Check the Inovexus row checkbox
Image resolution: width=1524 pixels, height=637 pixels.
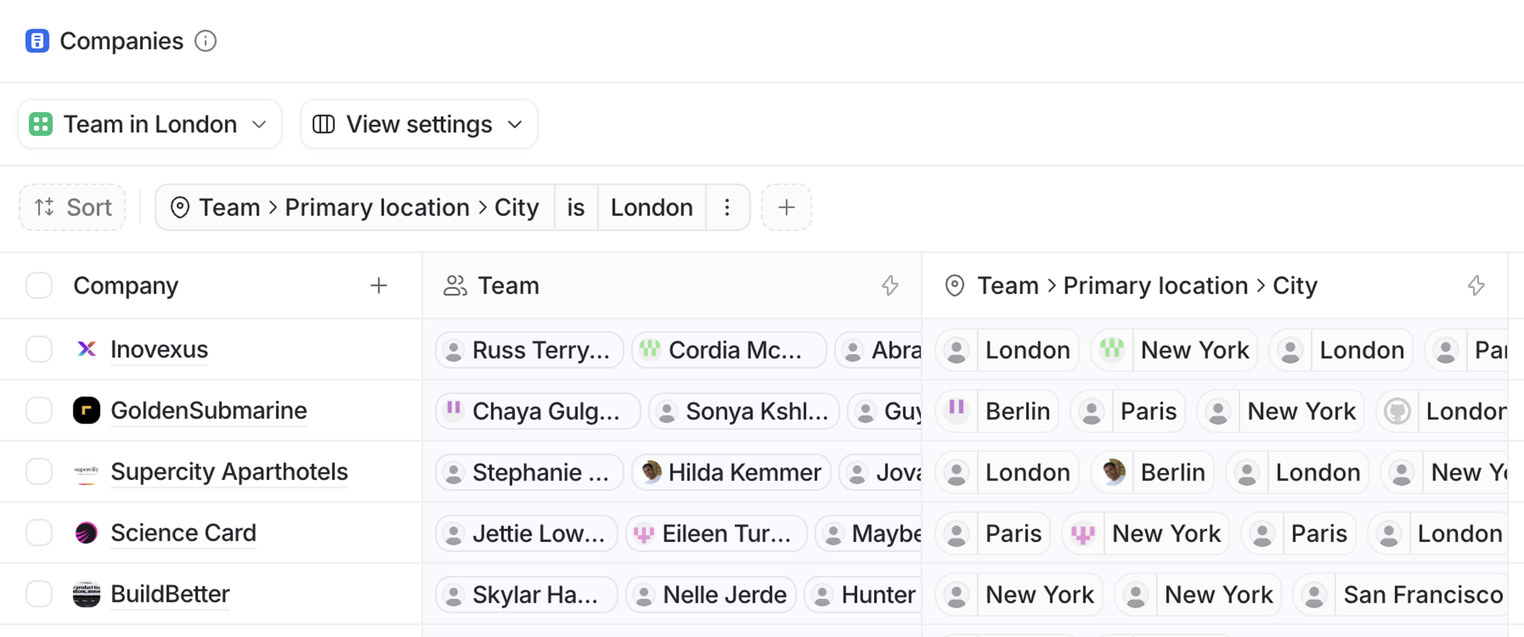pos(39,349)
